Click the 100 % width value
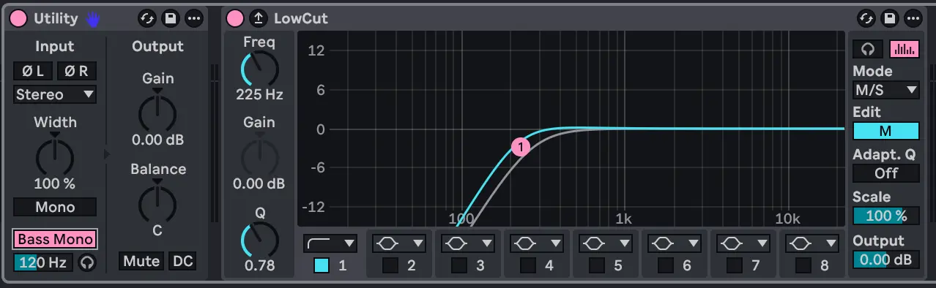The width and height of the screenshot is (936, 288). point(55,183)
